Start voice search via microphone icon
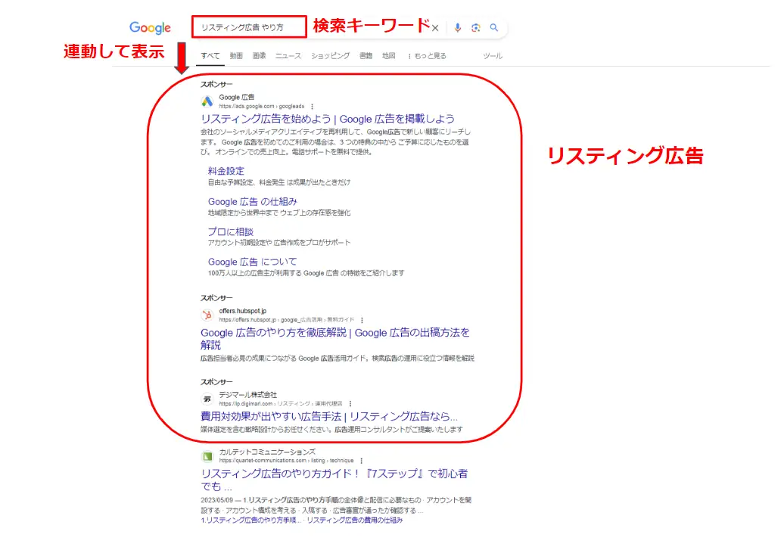The height and width of the screenshot is (538, 781). [457, 27]
